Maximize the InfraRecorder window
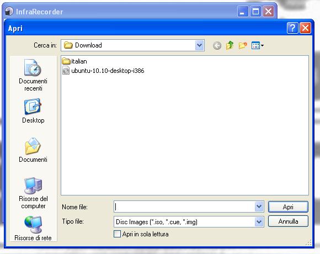The width and height of the screenshot is (320, 254). coord(255,12)
